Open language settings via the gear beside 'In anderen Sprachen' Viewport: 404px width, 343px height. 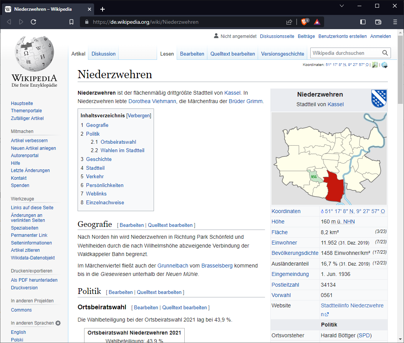click(58, 323)
